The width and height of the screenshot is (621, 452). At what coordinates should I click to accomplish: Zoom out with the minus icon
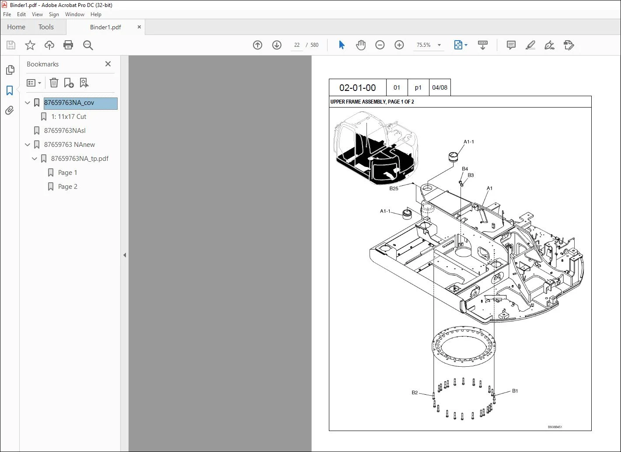coord(380,45)
